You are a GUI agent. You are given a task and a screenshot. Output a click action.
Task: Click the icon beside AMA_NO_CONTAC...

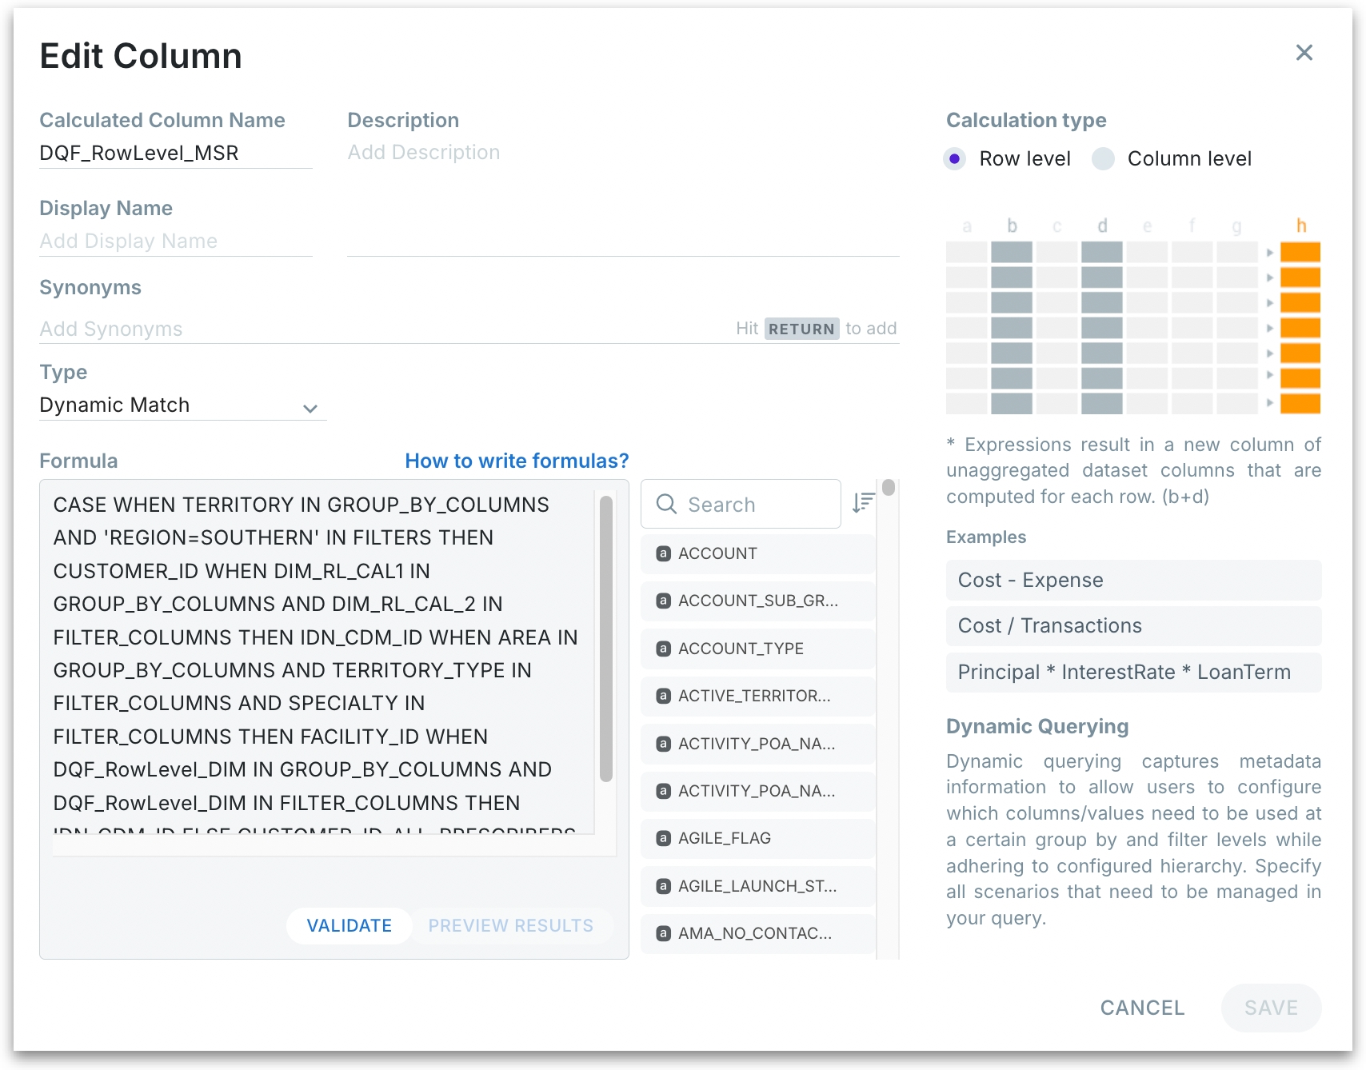point(663,933)
